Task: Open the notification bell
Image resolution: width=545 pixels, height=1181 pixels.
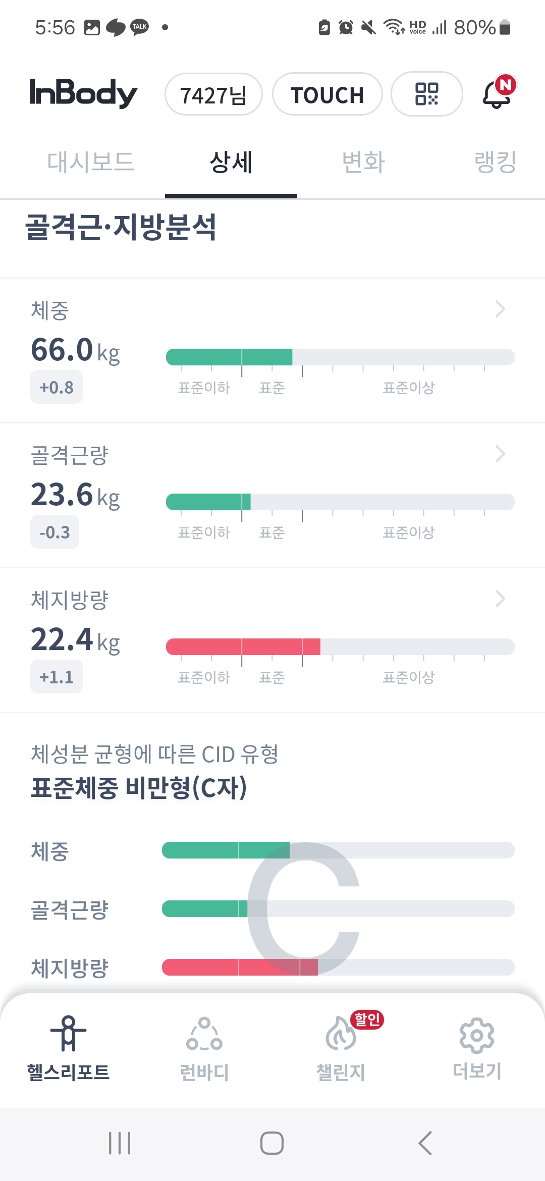Action: pos(498,94)
